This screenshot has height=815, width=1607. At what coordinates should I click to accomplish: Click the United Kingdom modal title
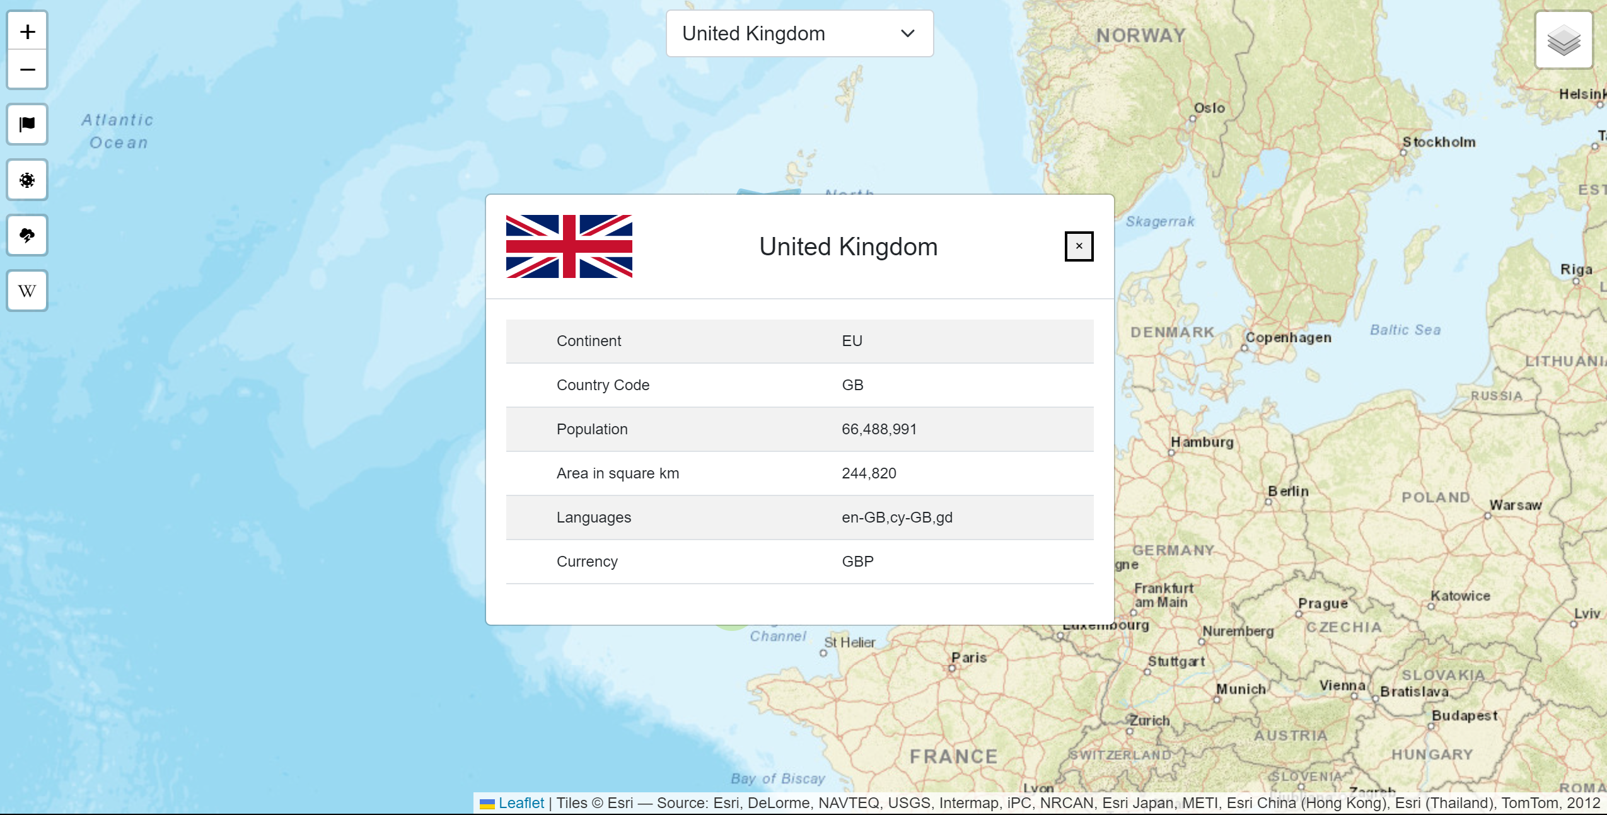click(848, 246)
